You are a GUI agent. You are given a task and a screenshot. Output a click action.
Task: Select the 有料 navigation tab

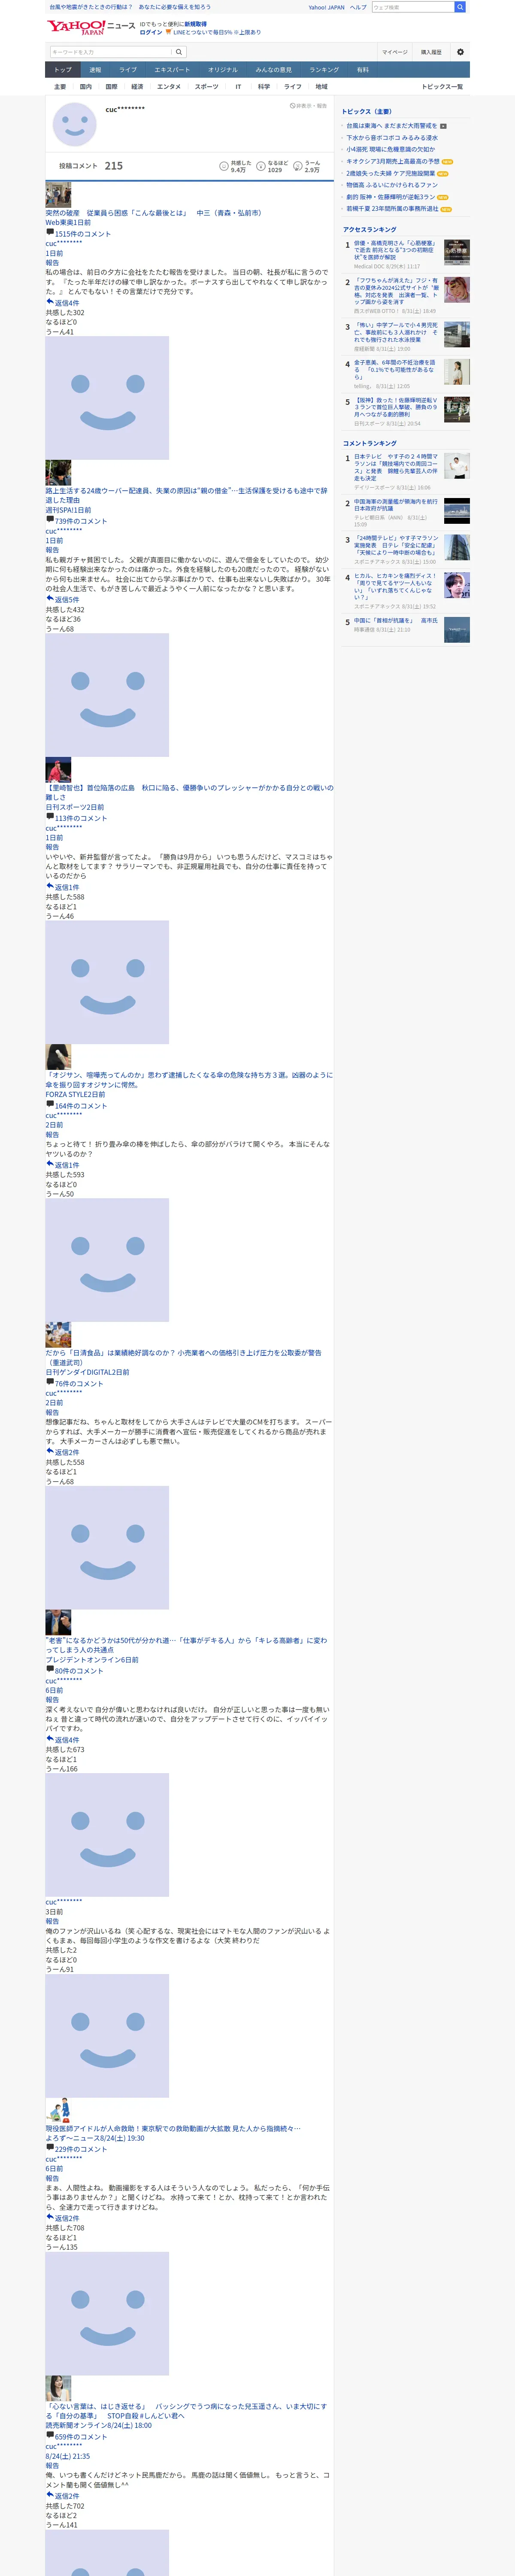click(x=363, y=70)
